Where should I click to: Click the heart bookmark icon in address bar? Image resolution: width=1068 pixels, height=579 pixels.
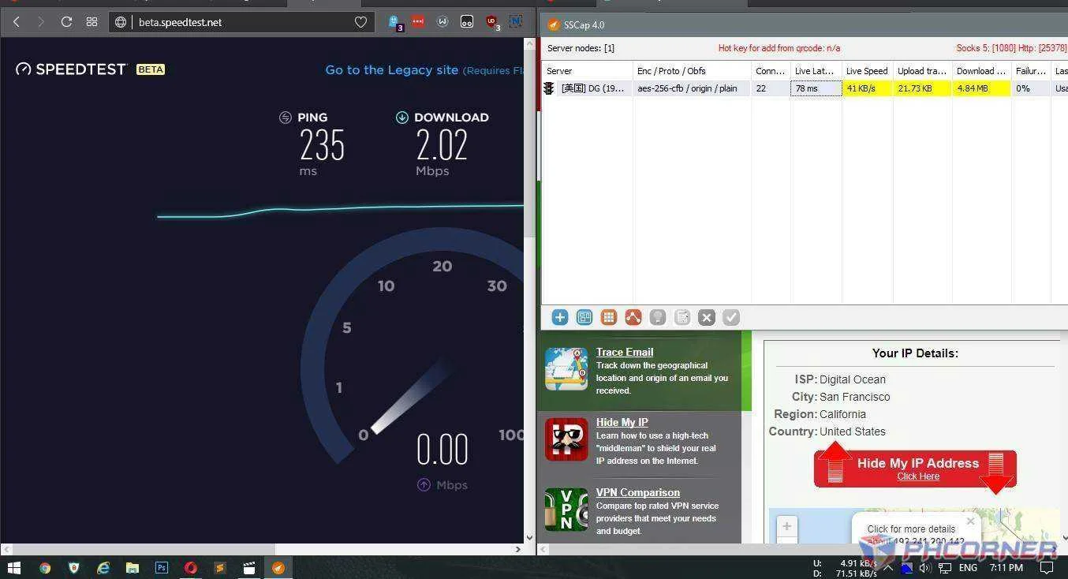pos(360,22)
